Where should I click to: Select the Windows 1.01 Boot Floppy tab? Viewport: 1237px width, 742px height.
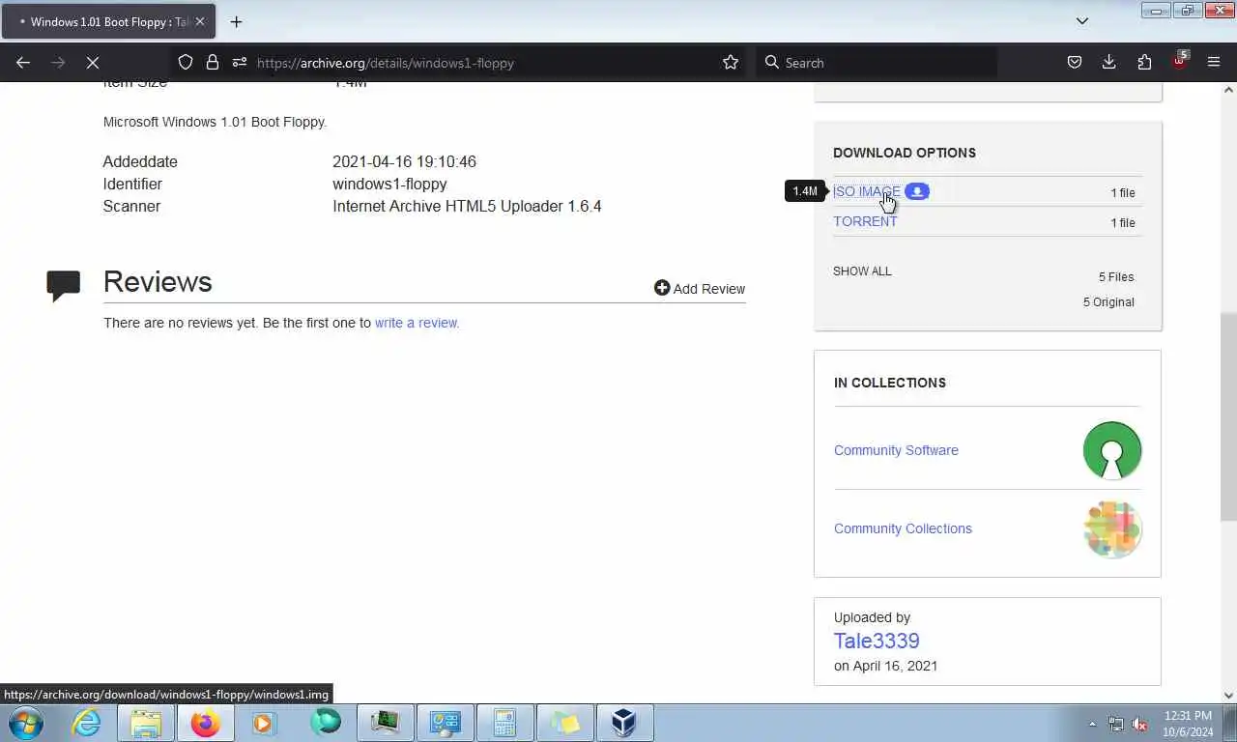(x=108, y=21)
